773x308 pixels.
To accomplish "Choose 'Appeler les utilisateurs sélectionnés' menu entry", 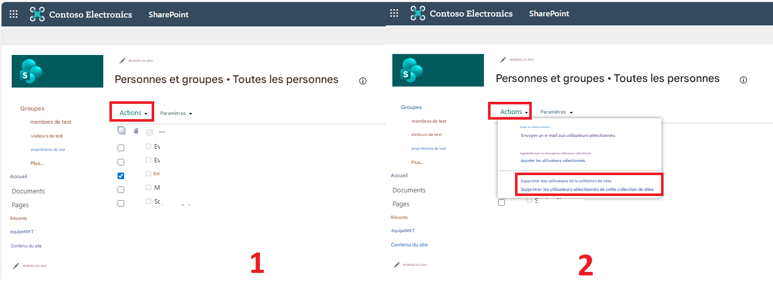I will pos(553,160).
